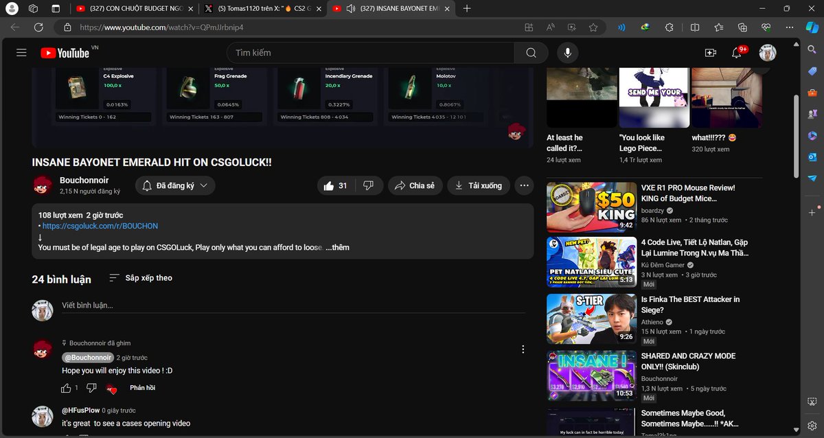Click the page vertical scrollbar thumb
Viewport: 824px width, 438px height.
pos(795,137)
